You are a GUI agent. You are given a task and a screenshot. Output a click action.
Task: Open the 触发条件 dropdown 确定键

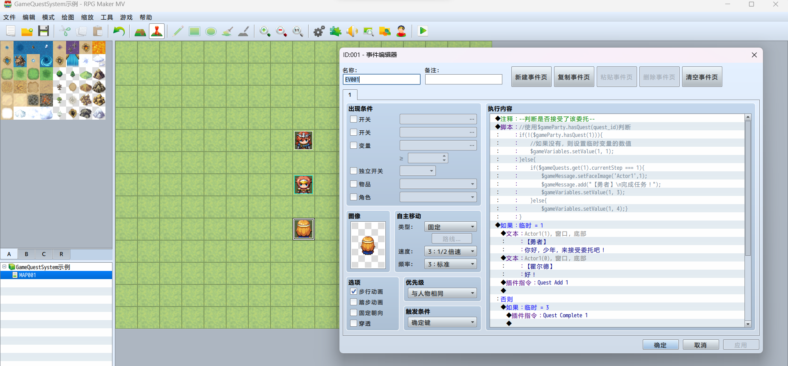(442, 323)
